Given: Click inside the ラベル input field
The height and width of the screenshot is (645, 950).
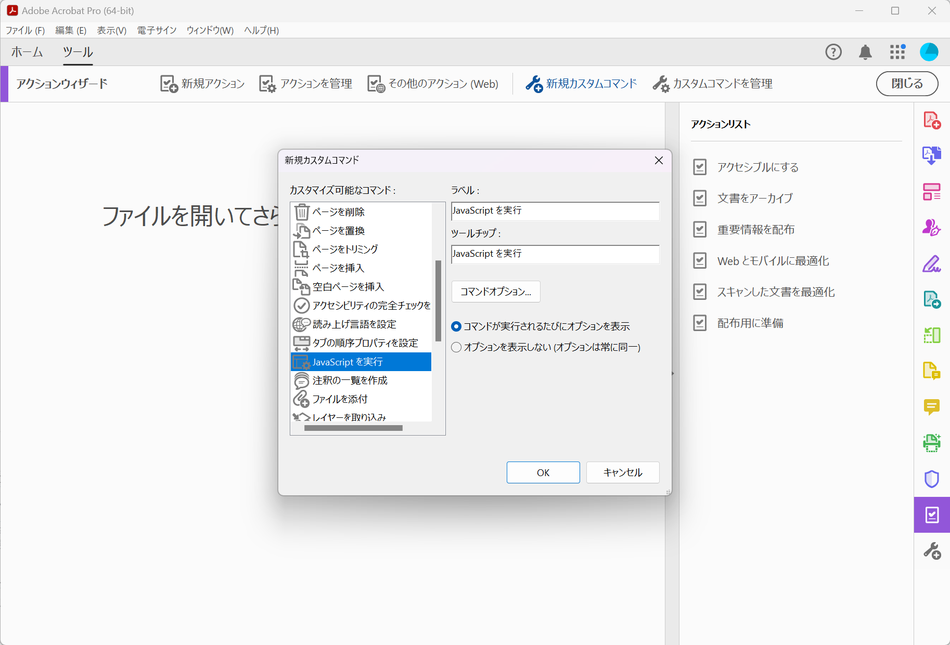Looking at the screenshot, I should coord(555,211).
